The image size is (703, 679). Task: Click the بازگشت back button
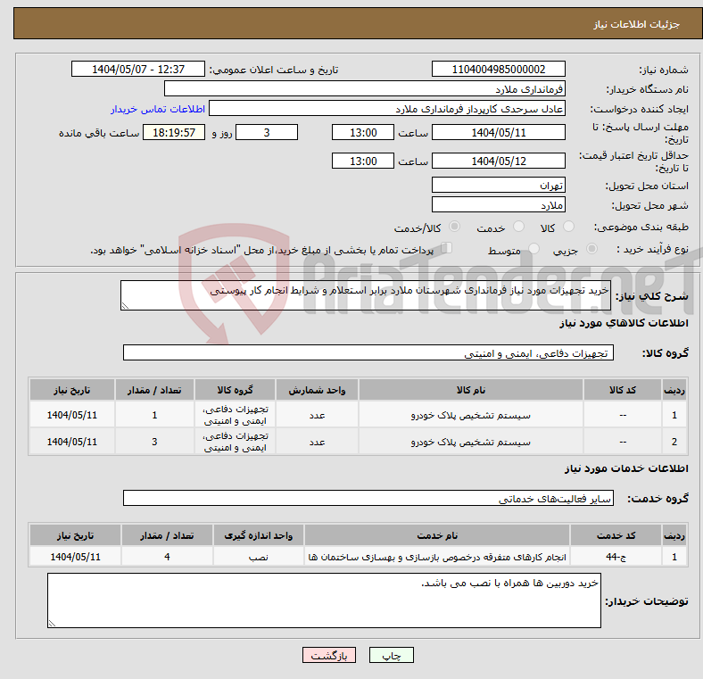click(329, 655)
